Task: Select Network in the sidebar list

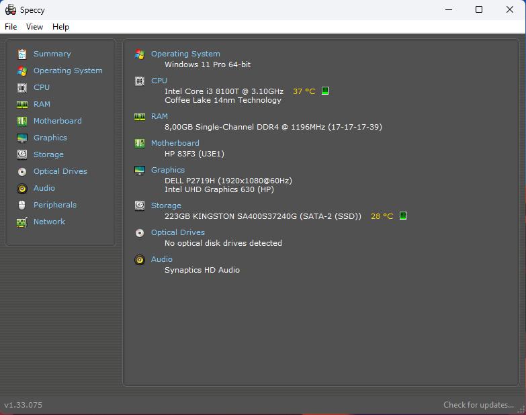Action: [49, 222]
